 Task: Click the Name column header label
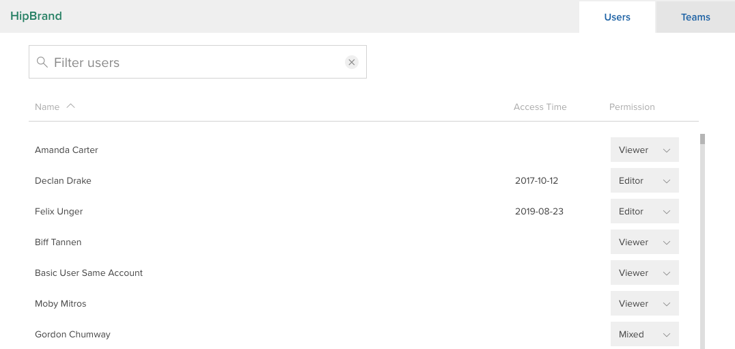click(47, 107)
